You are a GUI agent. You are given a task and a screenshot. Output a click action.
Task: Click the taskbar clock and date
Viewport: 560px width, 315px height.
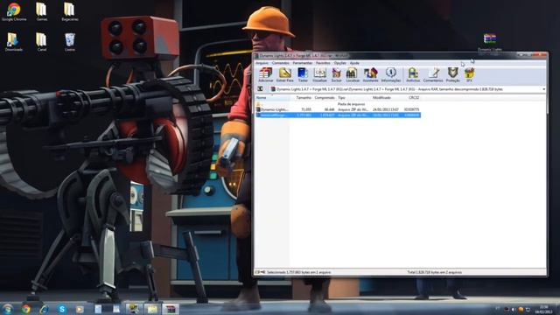543,309
